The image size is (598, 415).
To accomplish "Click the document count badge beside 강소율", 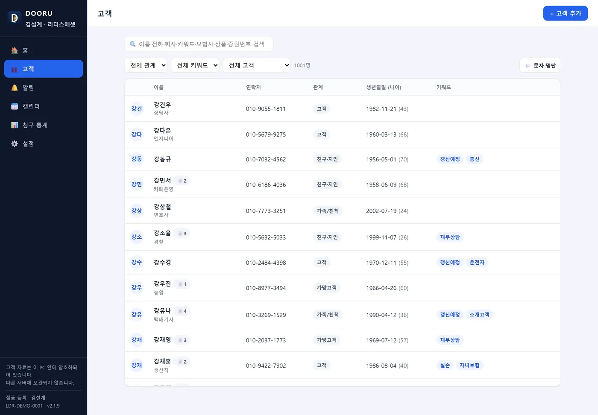I will [x=182, y=234].
